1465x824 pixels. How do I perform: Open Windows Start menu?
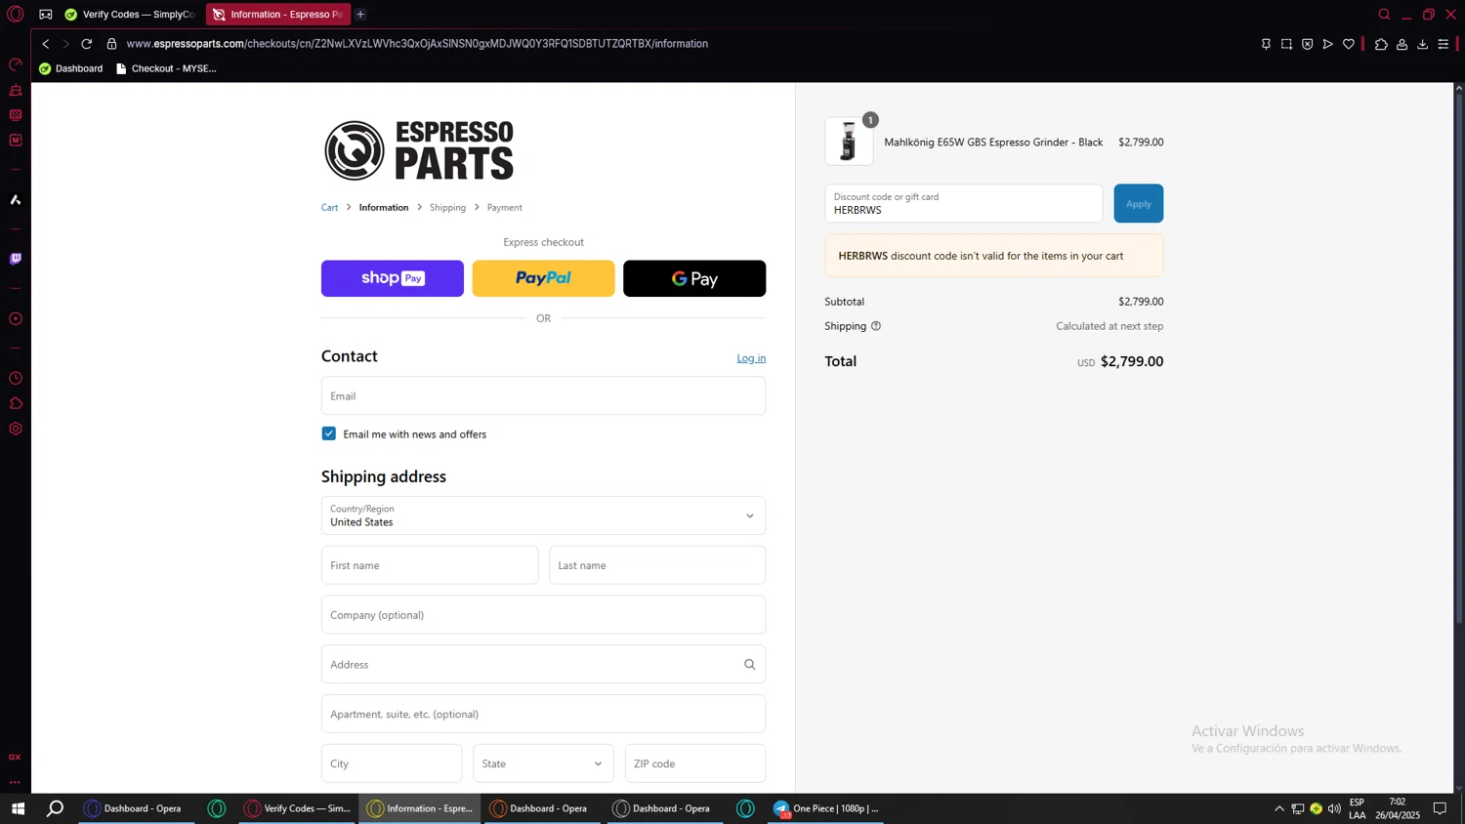18,808
